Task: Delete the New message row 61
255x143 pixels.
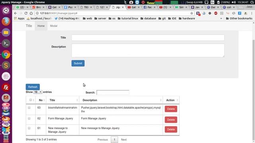Action: point(171,129)
